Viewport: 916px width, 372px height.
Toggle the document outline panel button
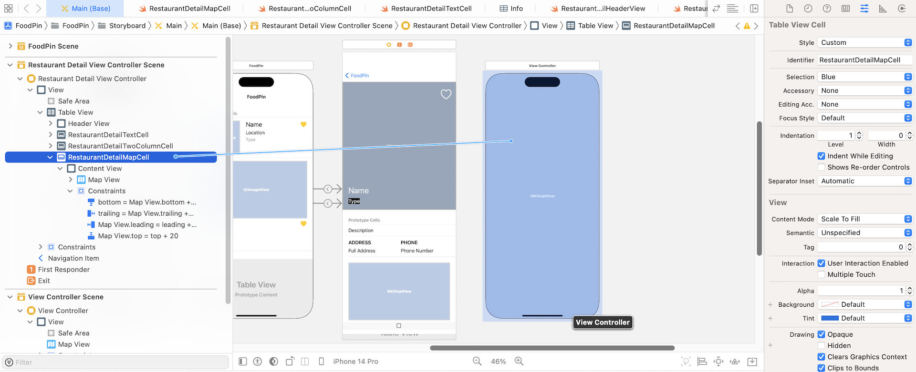click(243, 362)
